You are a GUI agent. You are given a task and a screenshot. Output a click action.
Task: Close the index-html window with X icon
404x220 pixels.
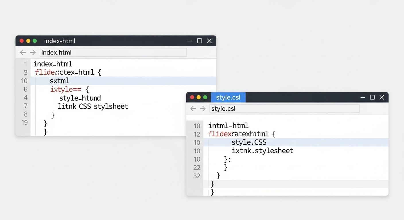click(x=209, y=41)
